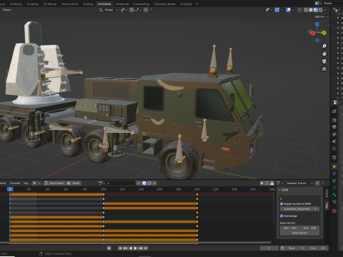Click the blue Z axis on navigation gizmo
Screen dimensions: 343x257
point(317,24)
